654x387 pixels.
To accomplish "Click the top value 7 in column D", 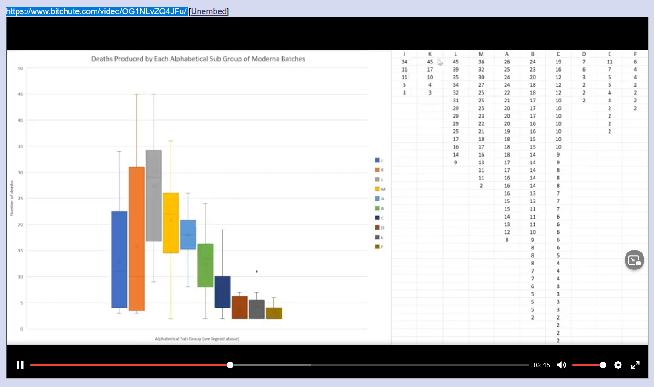I will coord(584,62).
